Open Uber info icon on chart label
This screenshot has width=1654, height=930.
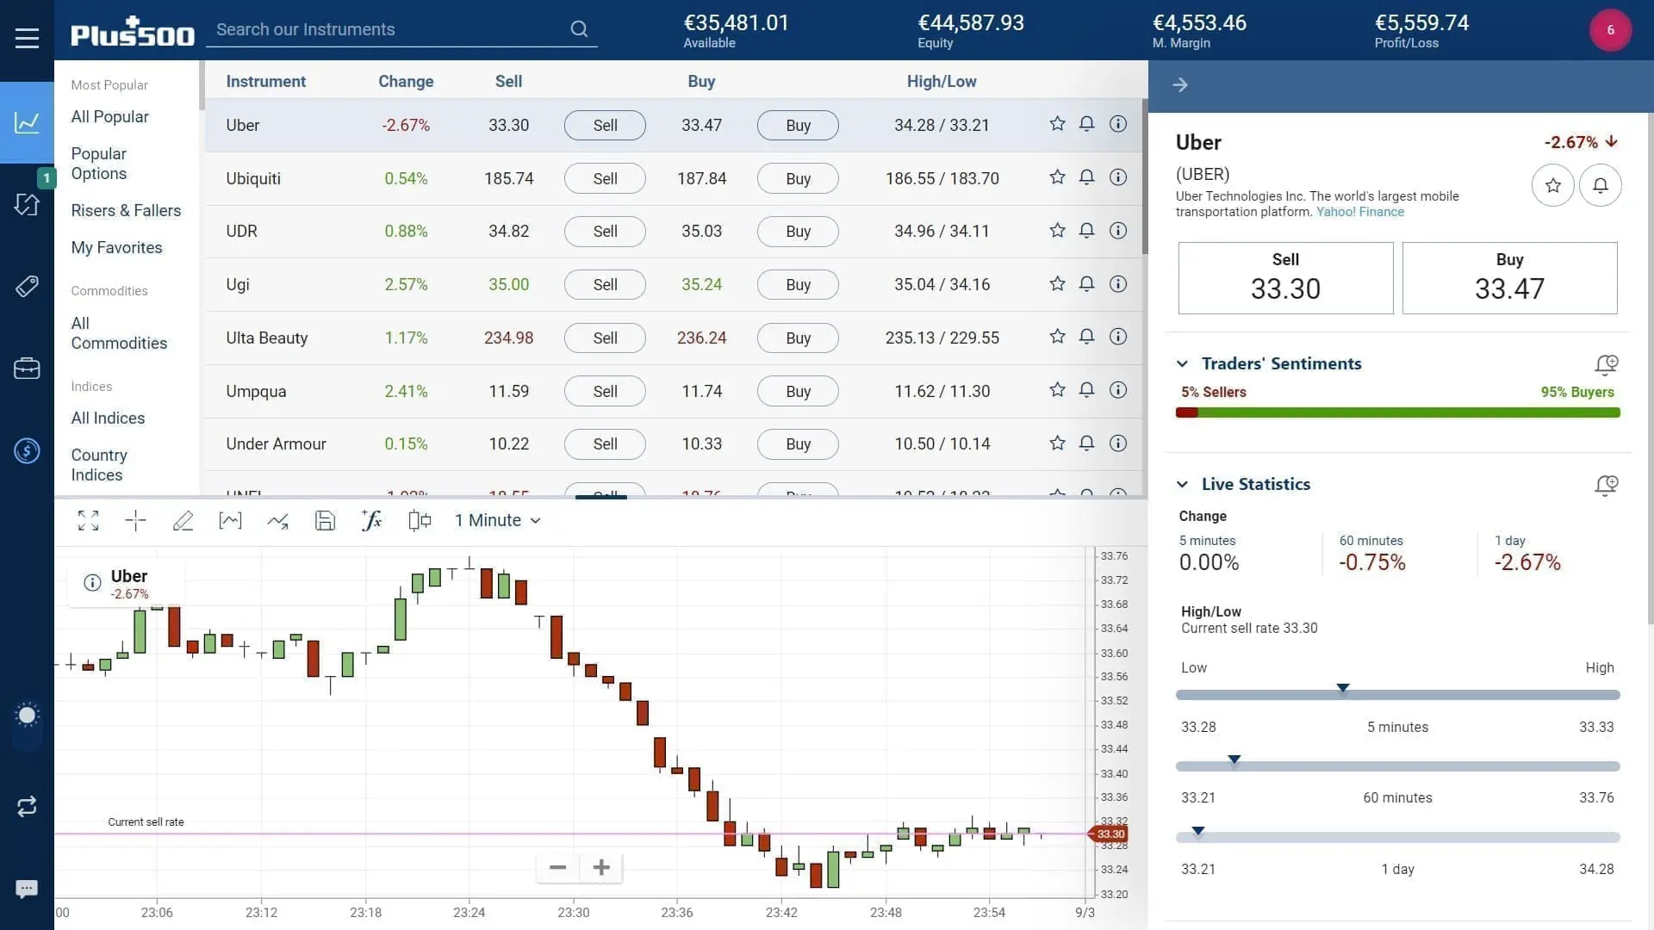92,583
